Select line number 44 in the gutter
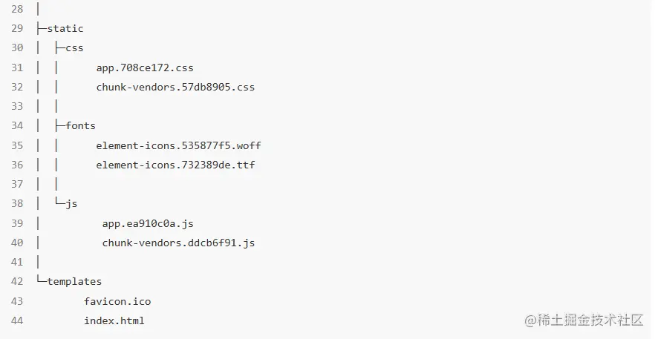The height and width of the screenshot is (339, 655). click(18, 320)
